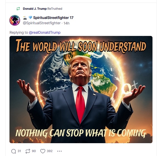
Task: View the 31 replies count
Action: (19, 151)
